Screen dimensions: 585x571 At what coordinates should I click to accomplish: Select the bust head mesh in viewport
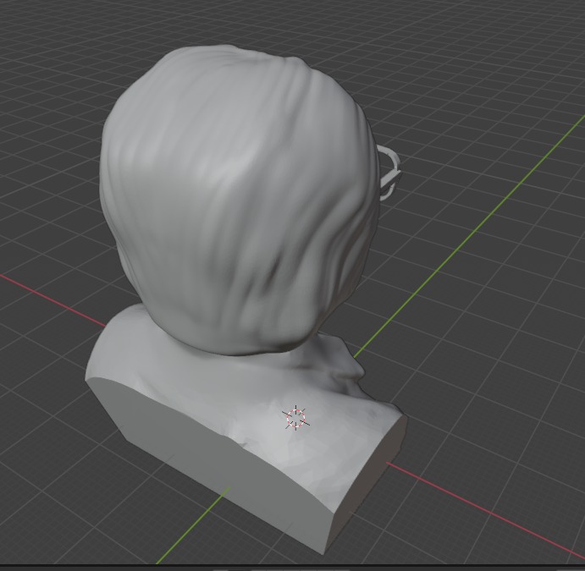click(238, 200)
